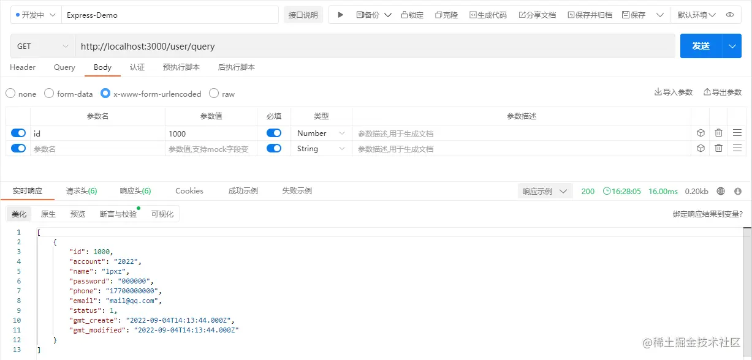
Task: Click the Express-Demo name field
Action: pos(170,15)
